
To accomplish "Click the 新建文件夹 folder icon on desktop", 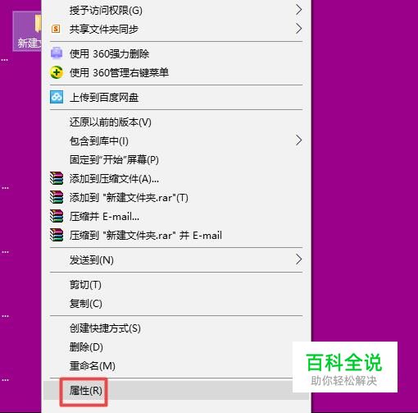I will [x=38, y=23].
